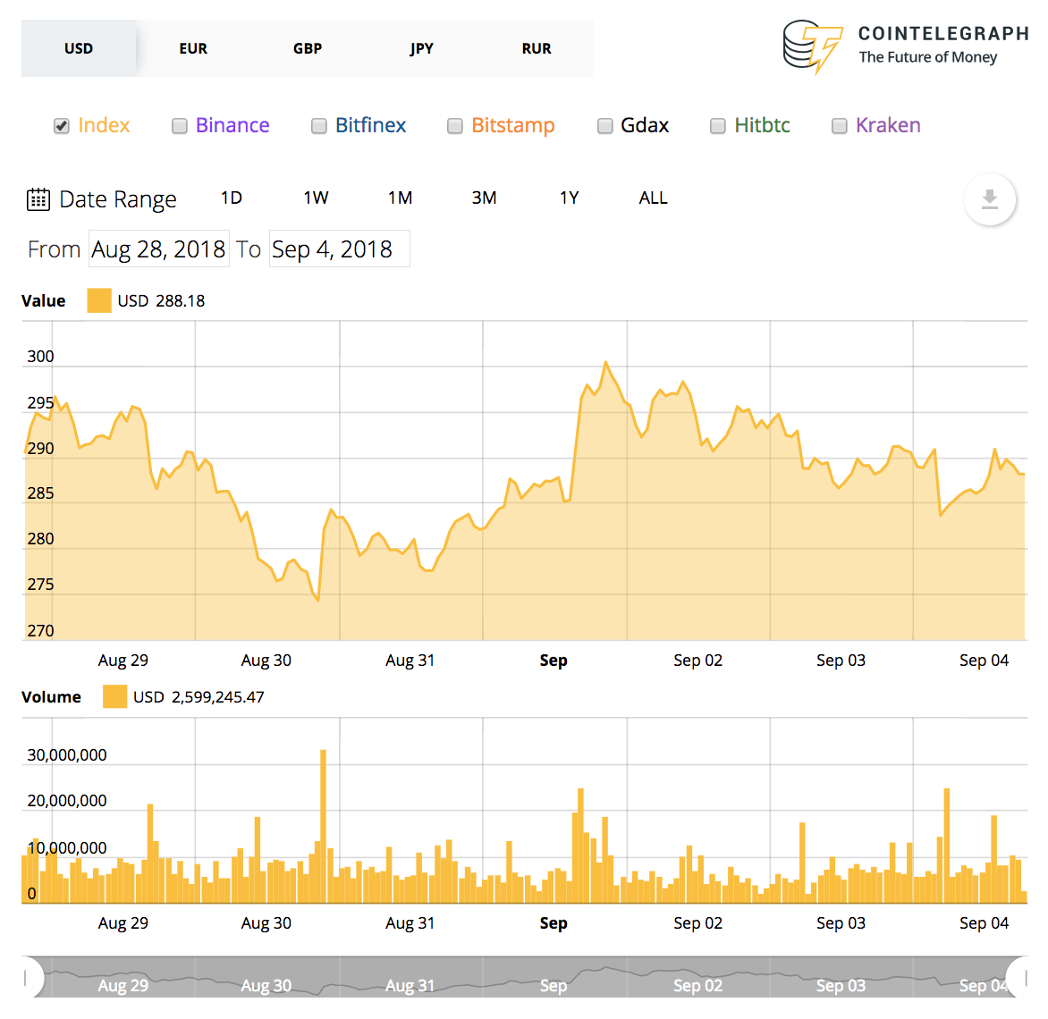The height and width of the screenshot is (1019, 1048).
Task: Click the COINTELEGRAPH title text
Action: point(943,33)
